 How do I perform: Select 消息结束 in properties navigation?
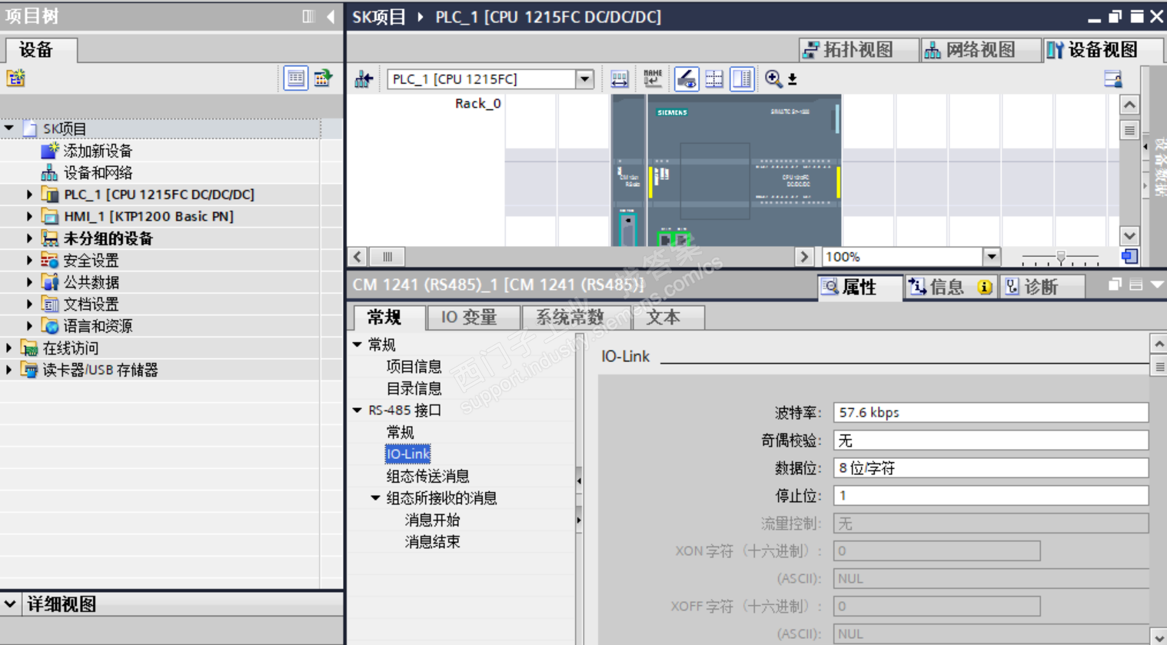(x=432, y=542)
